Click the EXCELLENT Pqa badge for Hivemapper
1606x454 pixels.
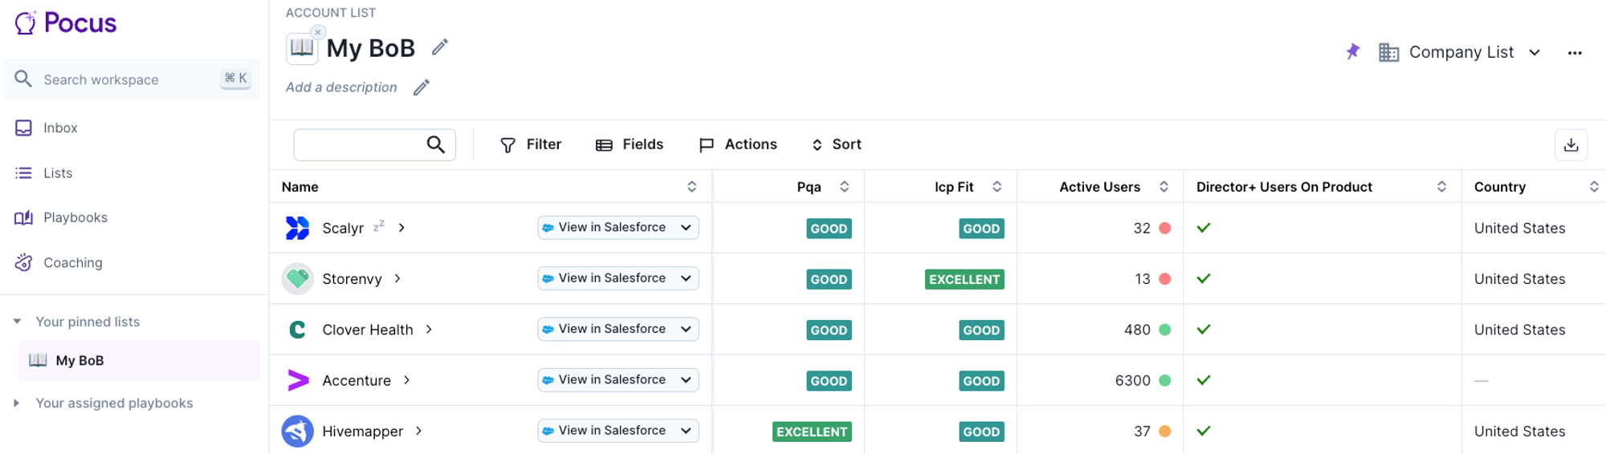pos(812,432)
